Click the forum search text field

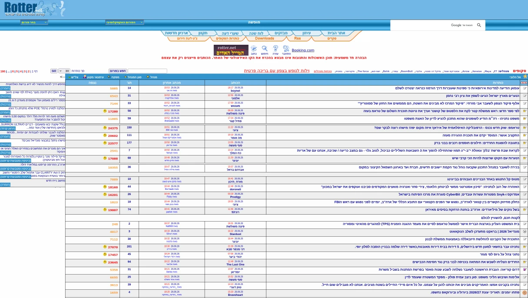pos(147,71)
